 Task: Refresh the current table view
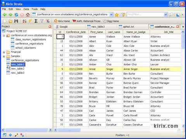16,15
